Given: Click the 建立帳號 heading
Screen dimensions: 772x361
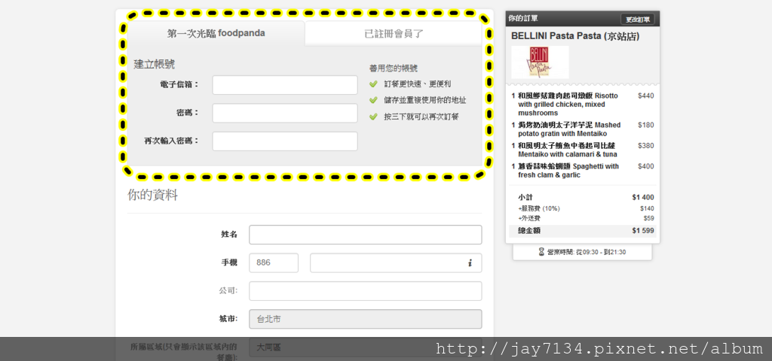Looking at the screenshot, I should (x=154, y=65).
